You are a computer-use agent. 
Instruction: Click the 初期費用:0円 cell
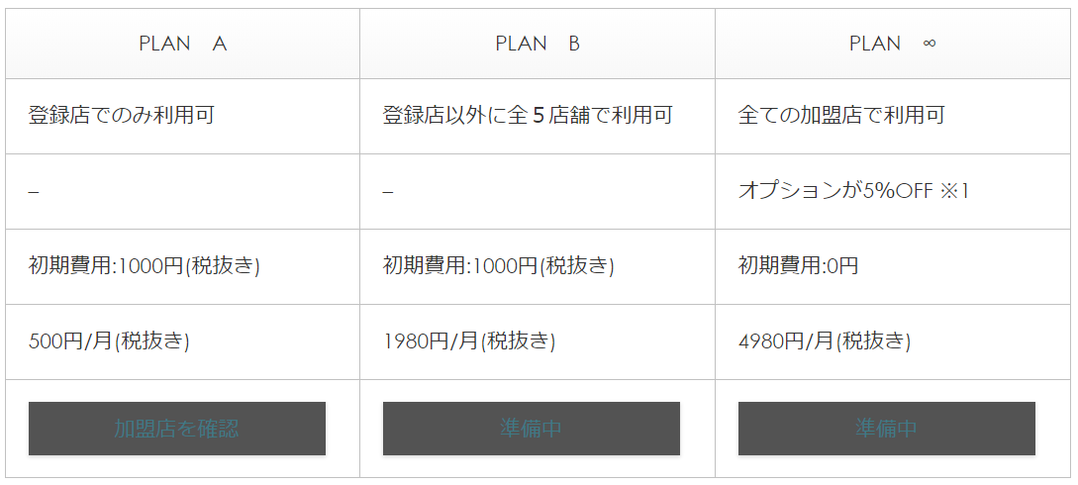coord(798,266)
